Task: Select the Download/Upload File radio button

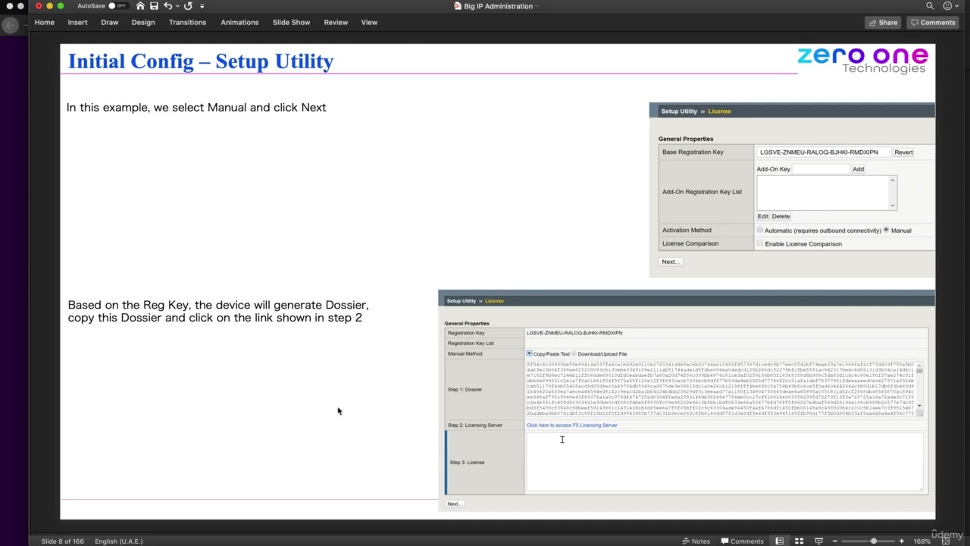Action: [574, 353]
